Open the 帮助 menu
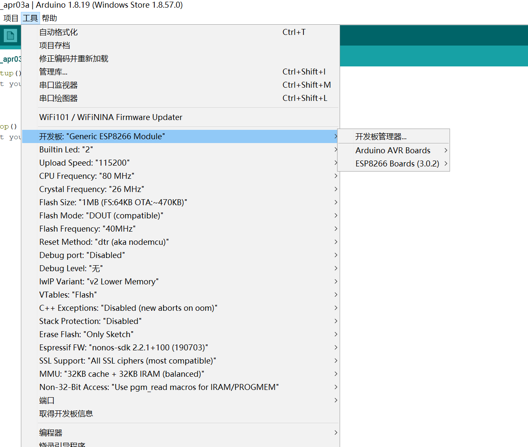 [49, 18]
